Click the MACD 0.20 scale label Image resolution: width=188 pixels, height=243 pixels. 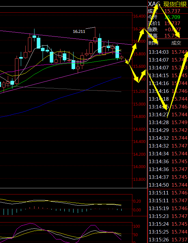click(x=137, y=201)
